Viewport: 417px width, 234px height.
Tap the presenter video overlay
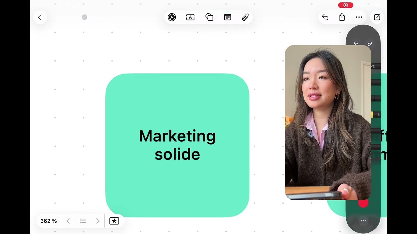[x=328, y=123]
